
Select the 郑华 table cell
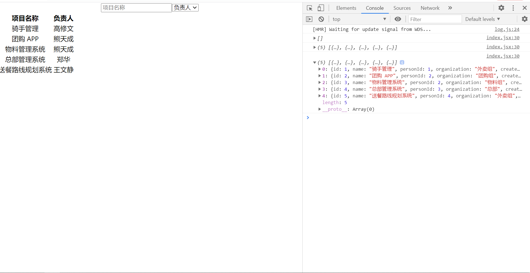pyautogui.click(x=63, y=60)
